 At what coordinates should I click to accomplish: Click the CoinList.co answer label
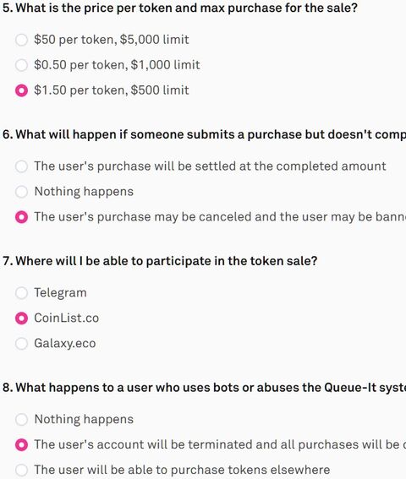[x=66, y=318]
